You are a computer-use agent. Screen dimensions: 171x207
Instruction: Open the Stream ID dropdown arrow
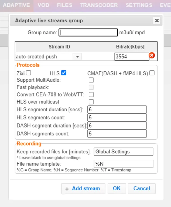(x=77, y=57)
